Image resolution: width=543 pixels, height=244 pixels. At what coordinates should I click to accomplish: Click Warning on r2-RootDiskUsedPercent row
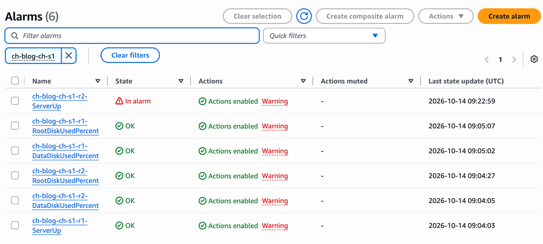[275, 176]
